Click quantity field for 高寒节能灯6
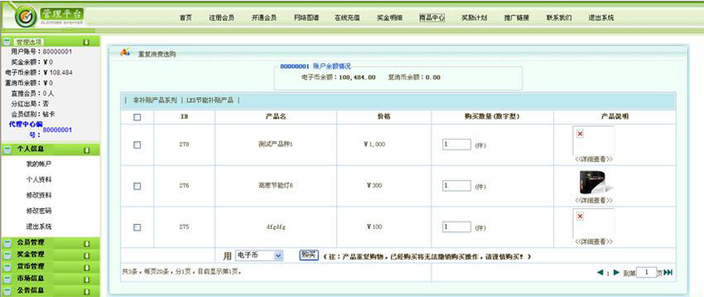Screen dimensions: 704x297 [x=457, y=185]
